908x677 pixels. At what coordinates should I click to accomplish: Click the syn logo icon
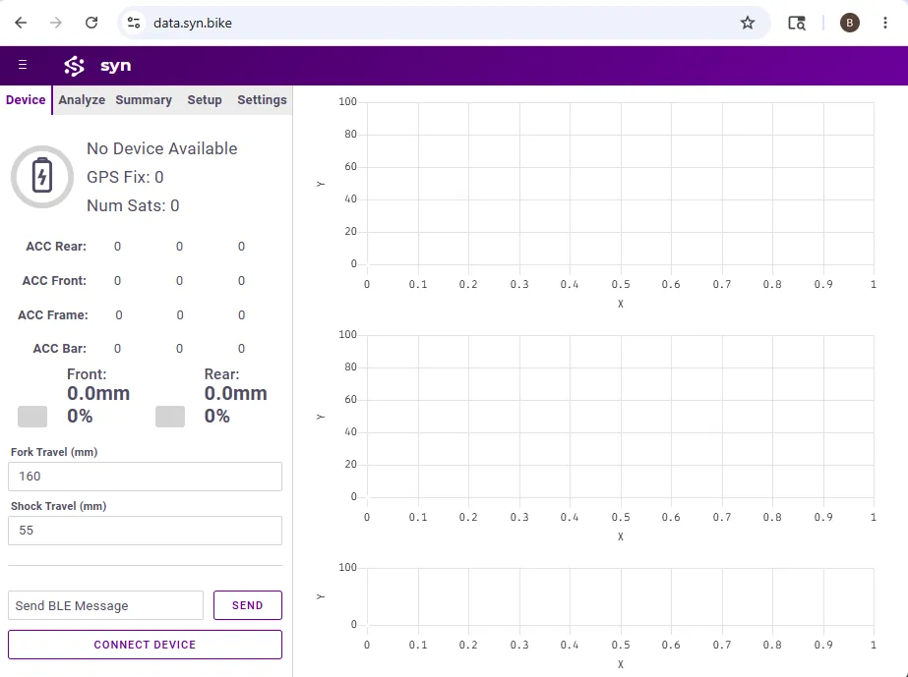(x=74, y=66)
